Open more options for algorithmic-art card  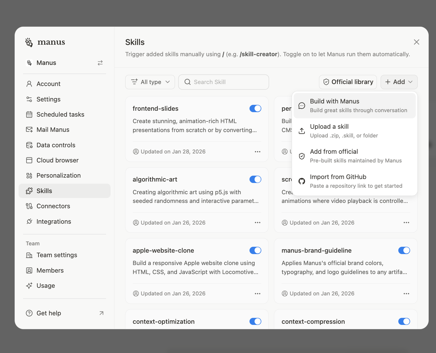point(258,223)
